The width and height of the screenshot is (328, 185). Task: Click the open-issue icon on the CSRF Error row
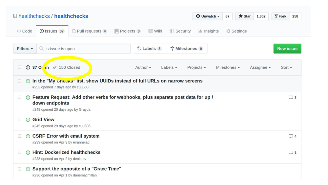click(x=28, y=136)
